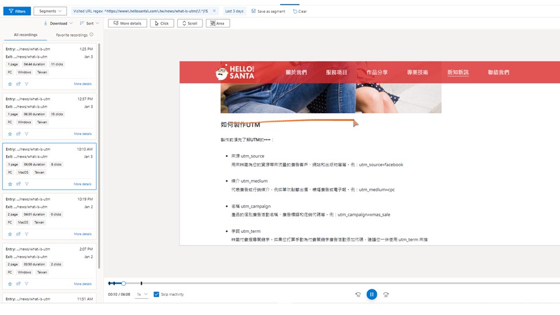The image size is (560, 315).
Task: Open 專業技術 in site navigation
Action: (x=418, y=72)
